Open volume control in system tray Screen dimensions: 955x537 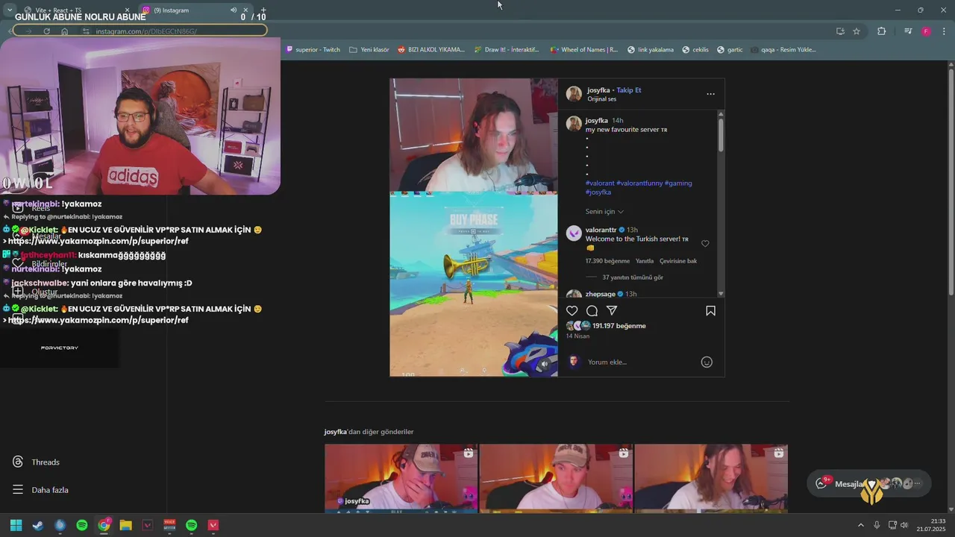(x=905, y=525)
